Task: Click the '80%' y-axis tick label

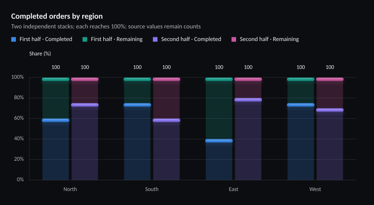Action: 19,97
